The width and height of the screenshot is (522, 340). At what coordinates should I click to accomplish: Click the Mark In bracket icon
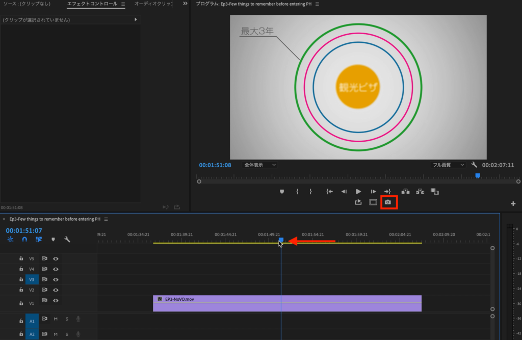point(297,192)
